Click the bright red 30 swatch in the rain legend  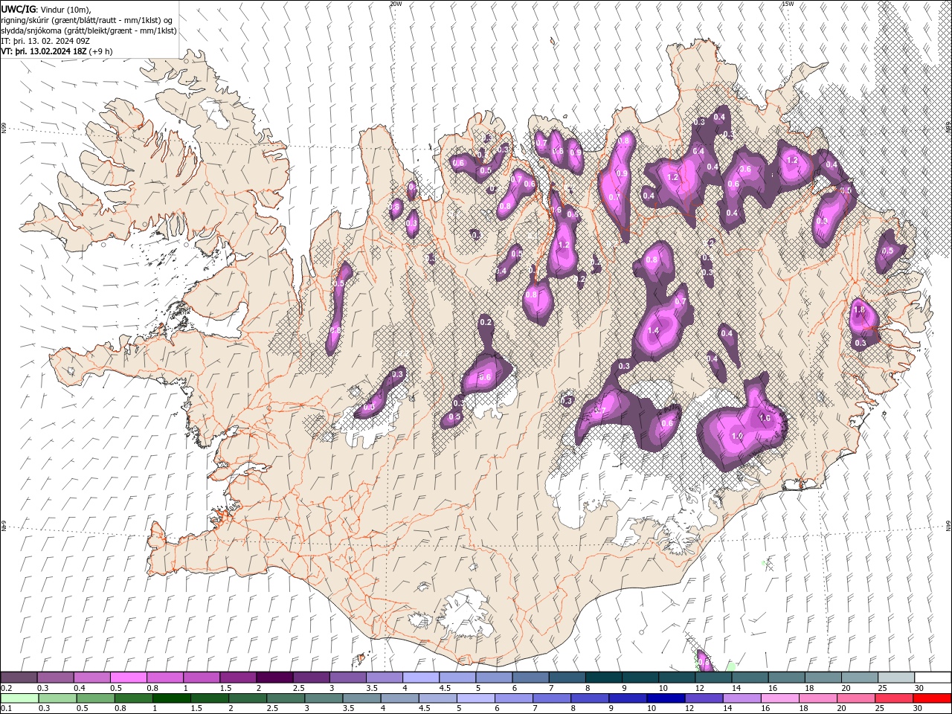[933, 698]
